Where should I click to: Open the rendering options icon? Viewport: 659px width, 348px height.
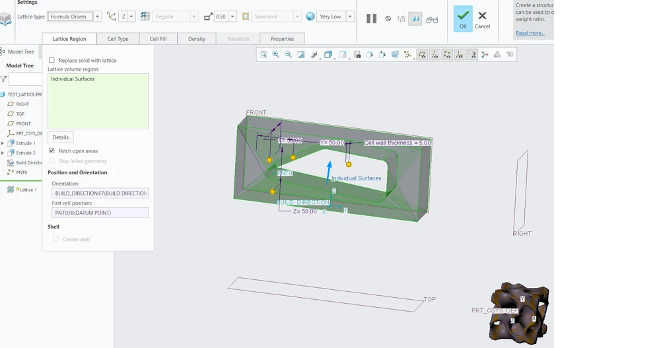[x=314, y=55]
